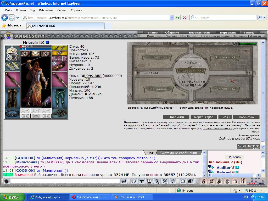268x201 pixels.
Task: Click the exclamation system messages icon
Action: pos(149,181)
